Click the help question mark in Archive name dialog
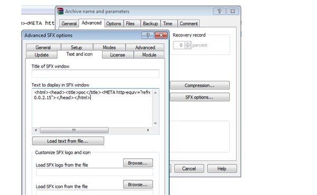The height and width of the screenshot is (195, 317). tap(219, 11)
